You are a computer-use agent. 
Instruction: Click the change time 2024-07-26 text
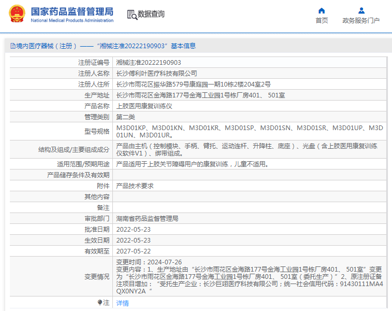click(165, 262)
